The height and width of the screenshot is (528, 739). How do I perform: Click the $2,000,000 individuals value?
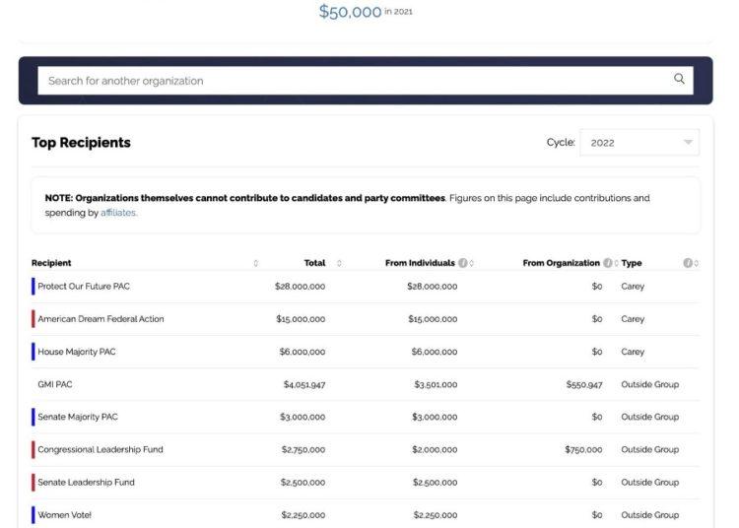435,450
